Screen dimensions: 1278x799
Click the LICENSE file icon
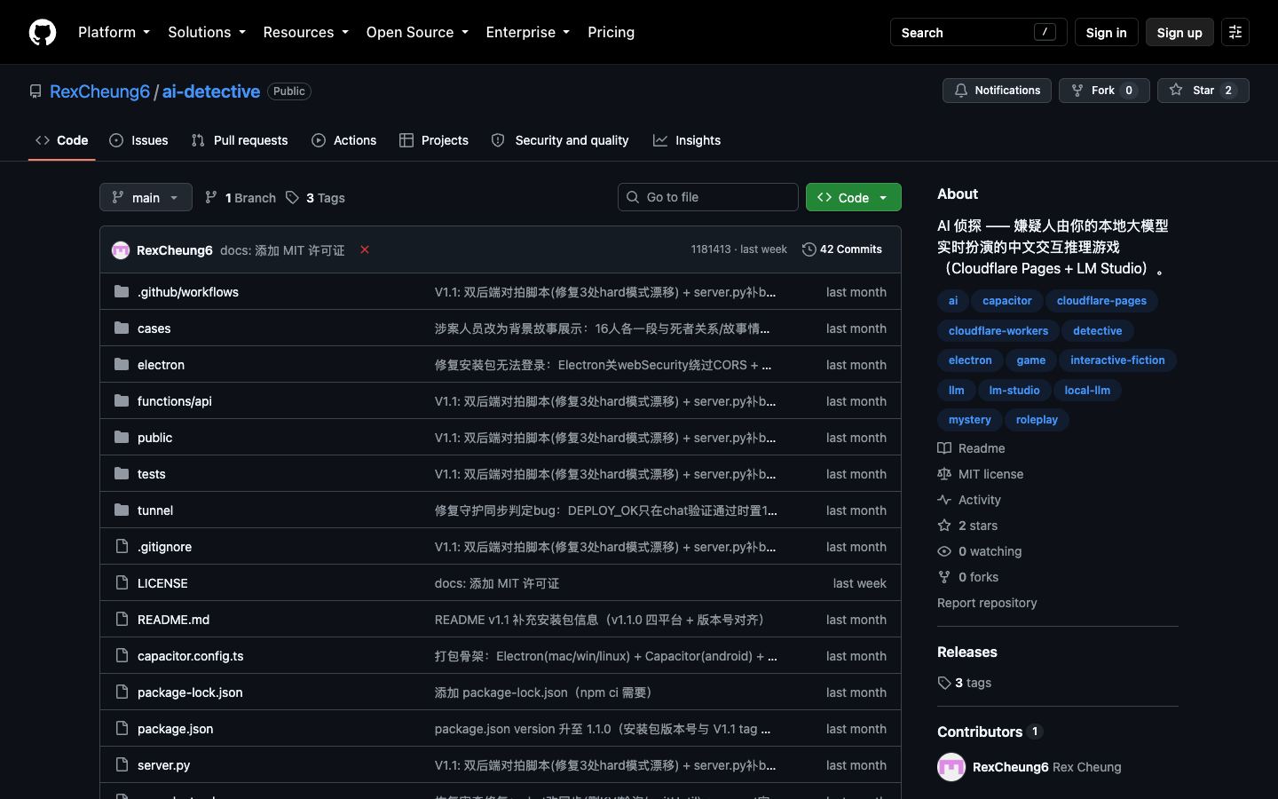tap(122, 582)
